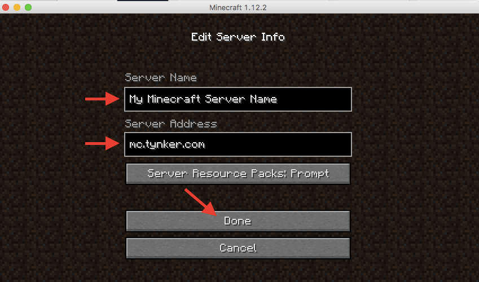Click the diagonal red arrow above Done
The width and height of the screenshot is (479, 282).
click(x=200, y=202)
